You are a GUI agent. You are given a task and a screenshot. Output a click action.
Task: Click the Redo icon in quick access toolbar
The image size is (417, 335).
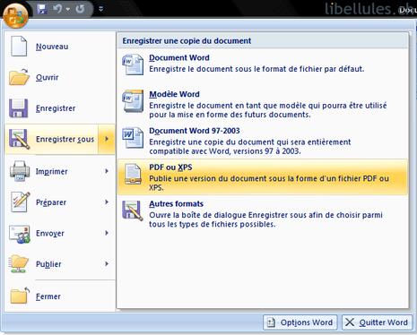80,9
